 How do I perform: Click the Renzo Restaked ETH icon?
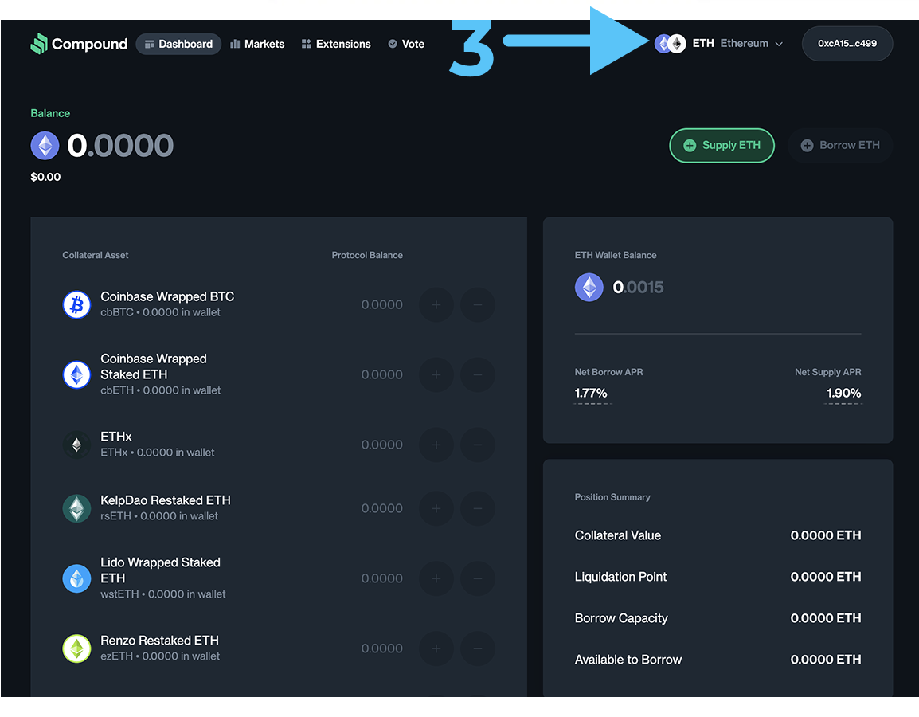coord(77,648)
